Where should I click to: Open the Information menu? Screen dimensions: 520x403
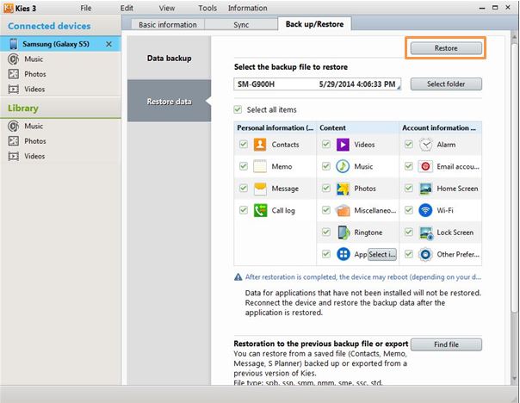pyautogui.click(x=248, y=8)
